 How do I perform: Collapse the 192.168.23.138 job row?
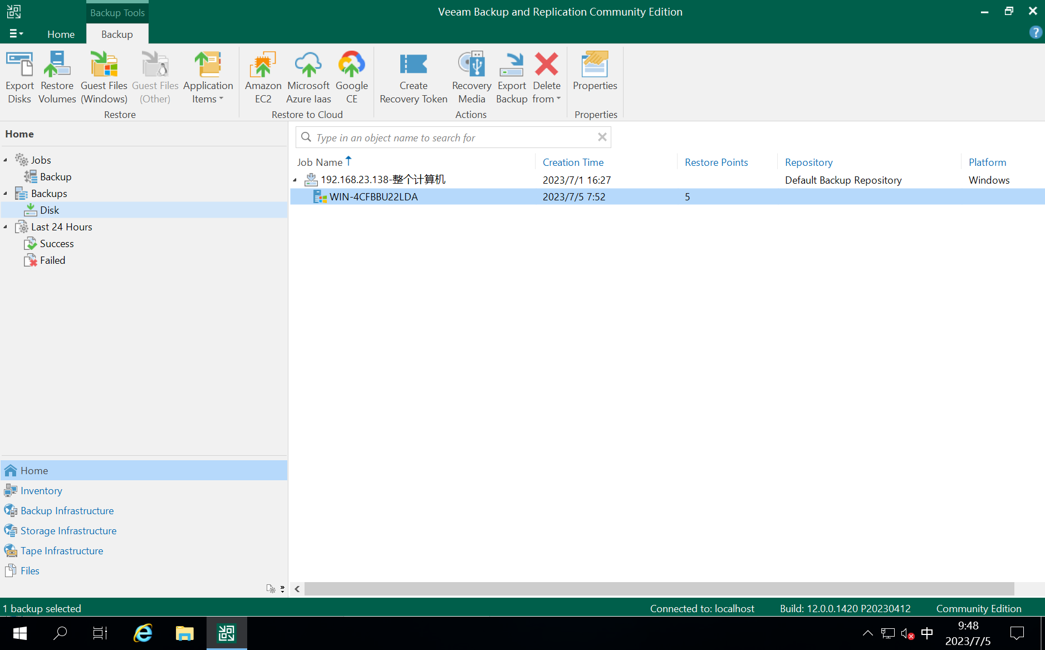[295, 180]
